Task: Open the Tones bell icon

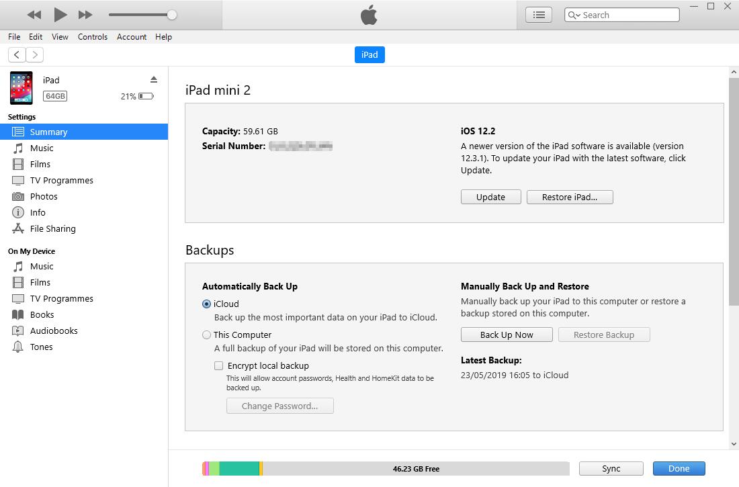Action: pos(18,347)
